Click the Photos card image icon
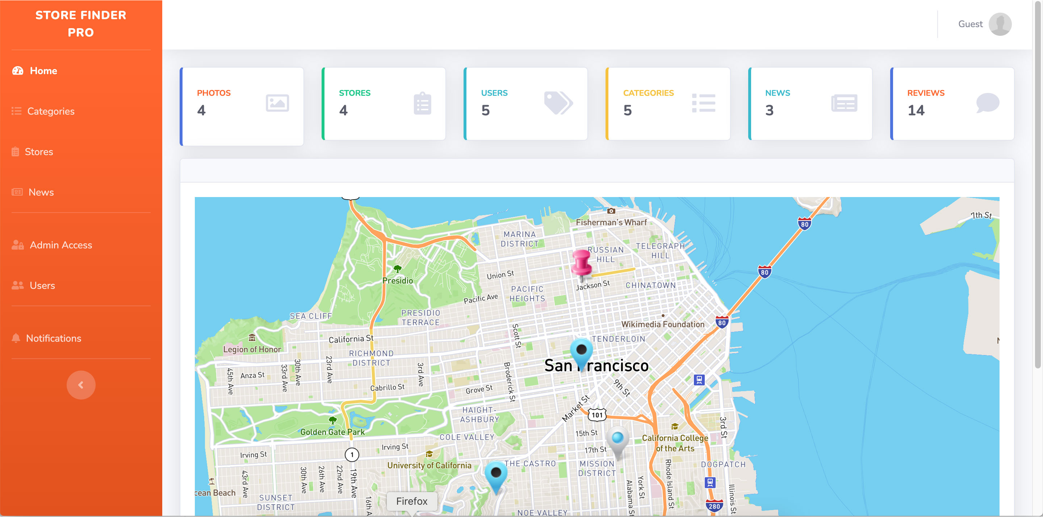 pyautogui.click(x=277, y=103)
